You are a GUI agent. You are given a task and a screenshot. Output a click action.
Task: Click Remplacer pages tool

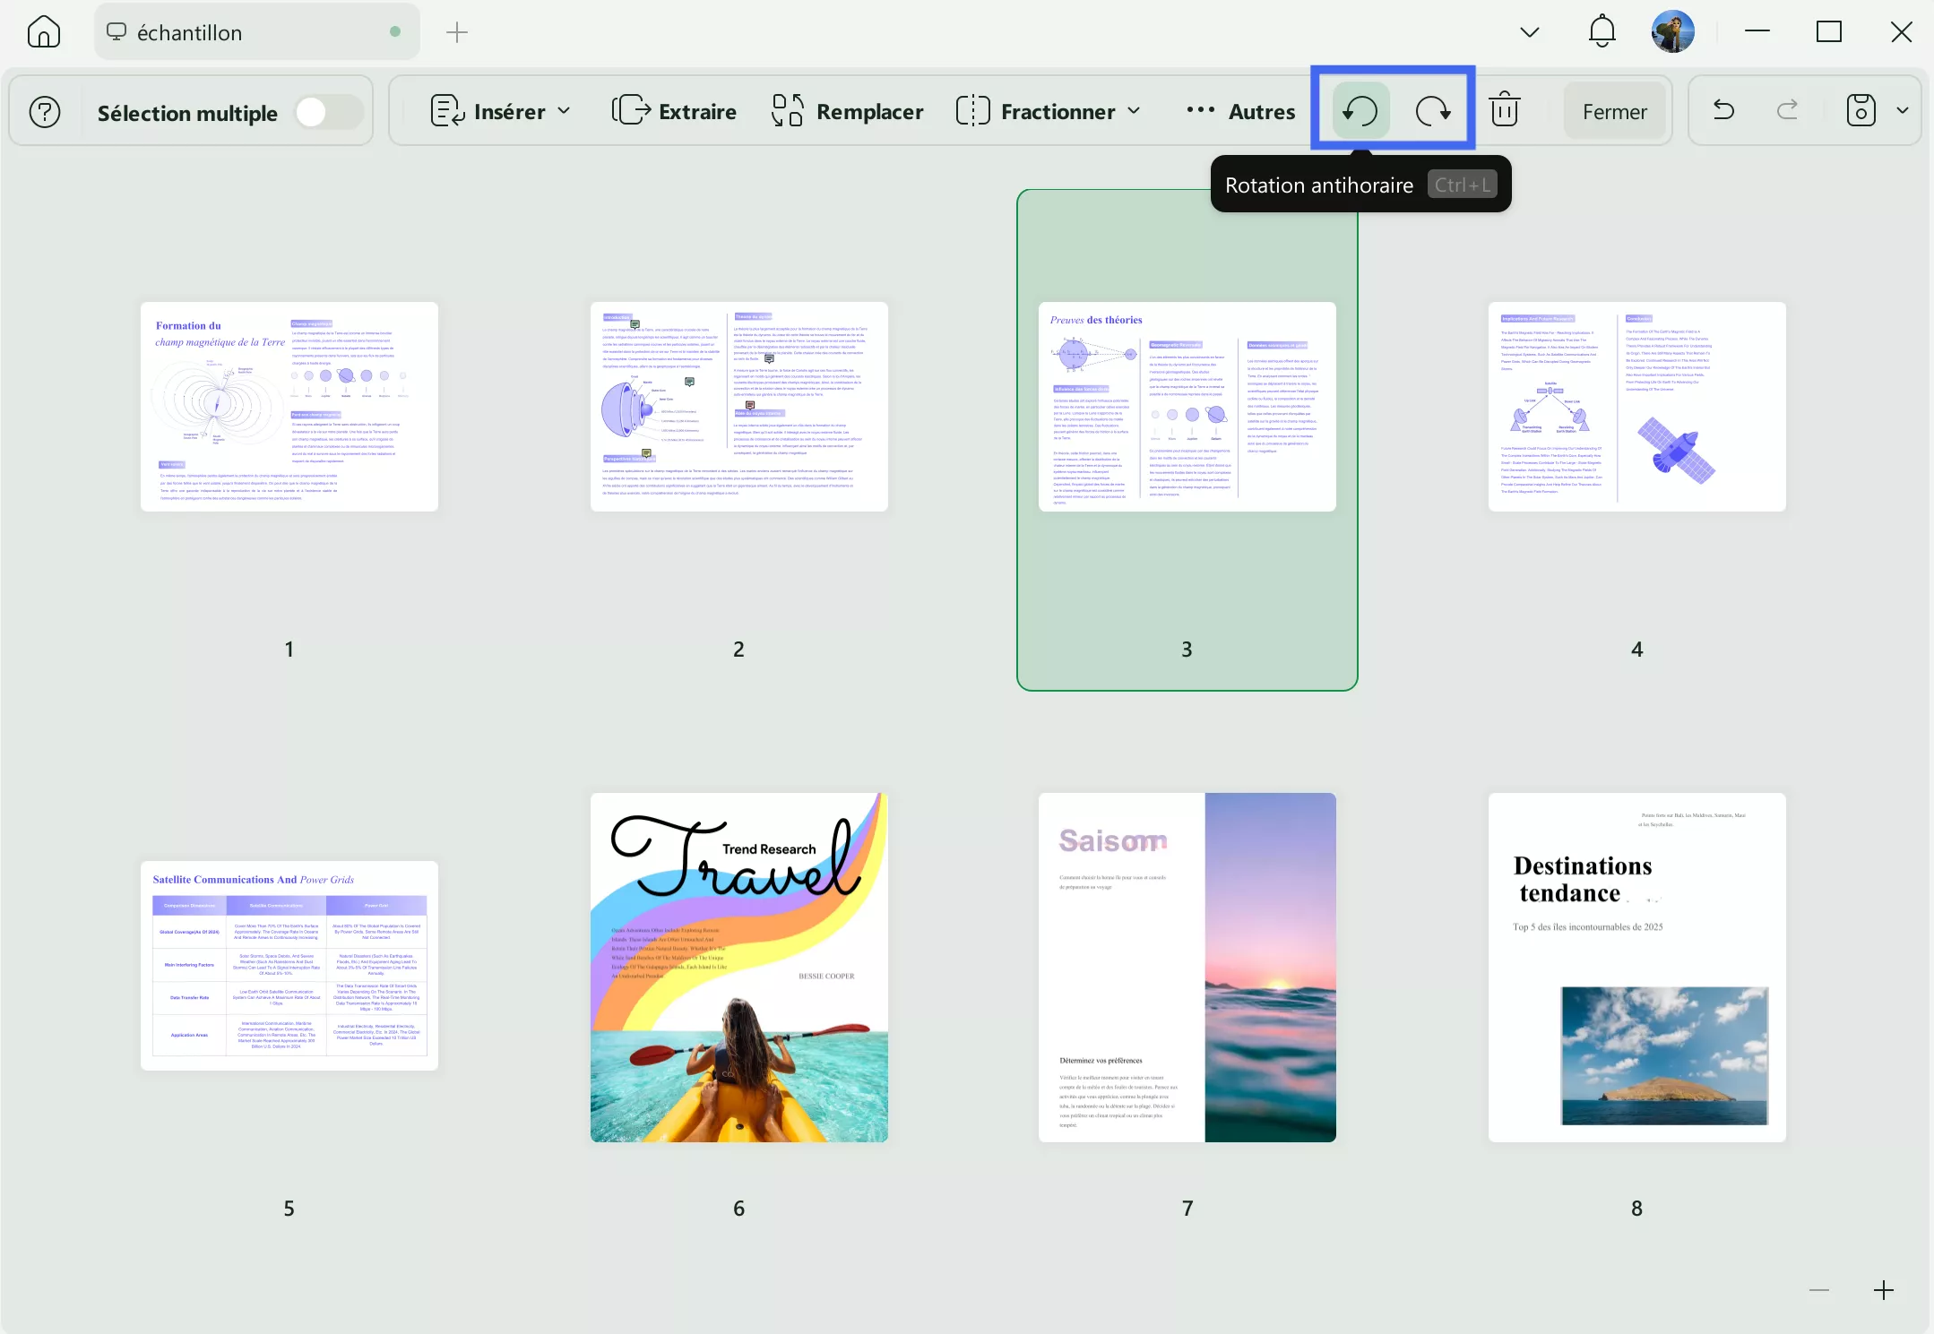point(847,111)
